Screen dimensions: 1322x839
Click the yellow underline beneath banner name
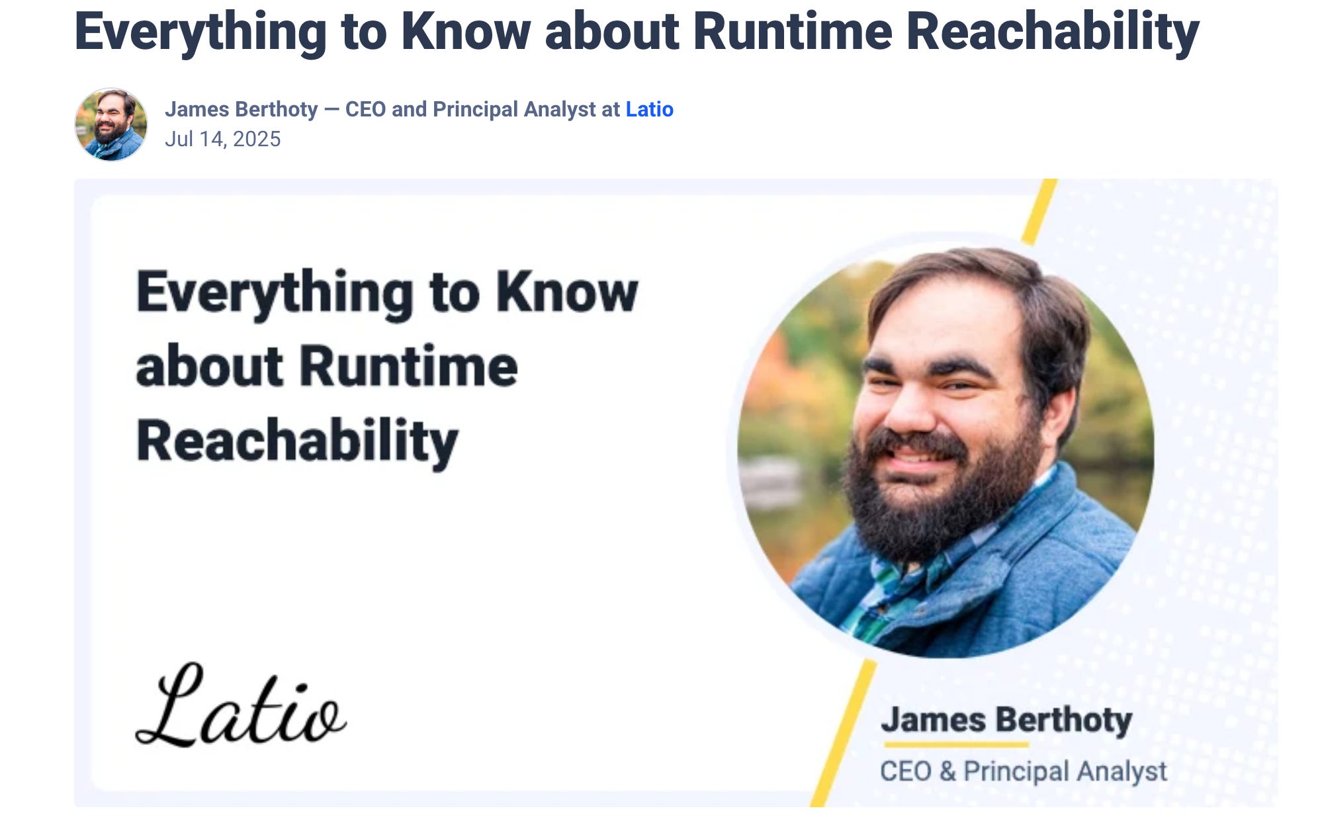(x=956, y=745)
